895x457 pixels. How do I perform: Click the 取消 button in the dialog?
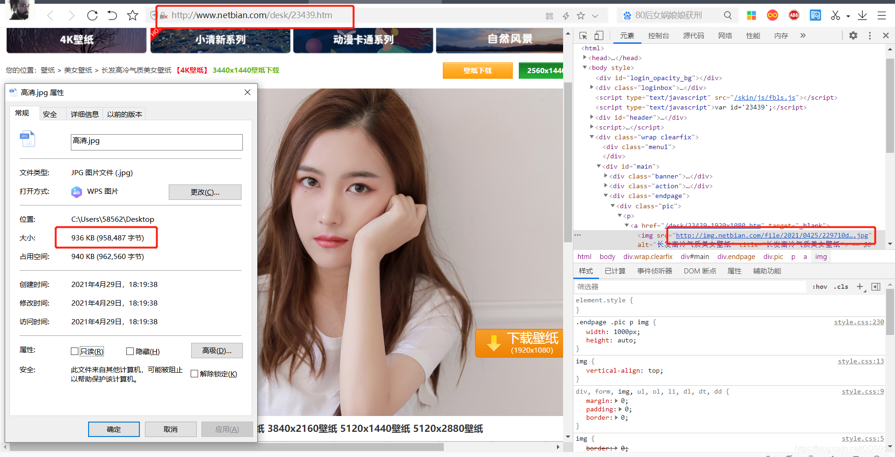(171, 429)
